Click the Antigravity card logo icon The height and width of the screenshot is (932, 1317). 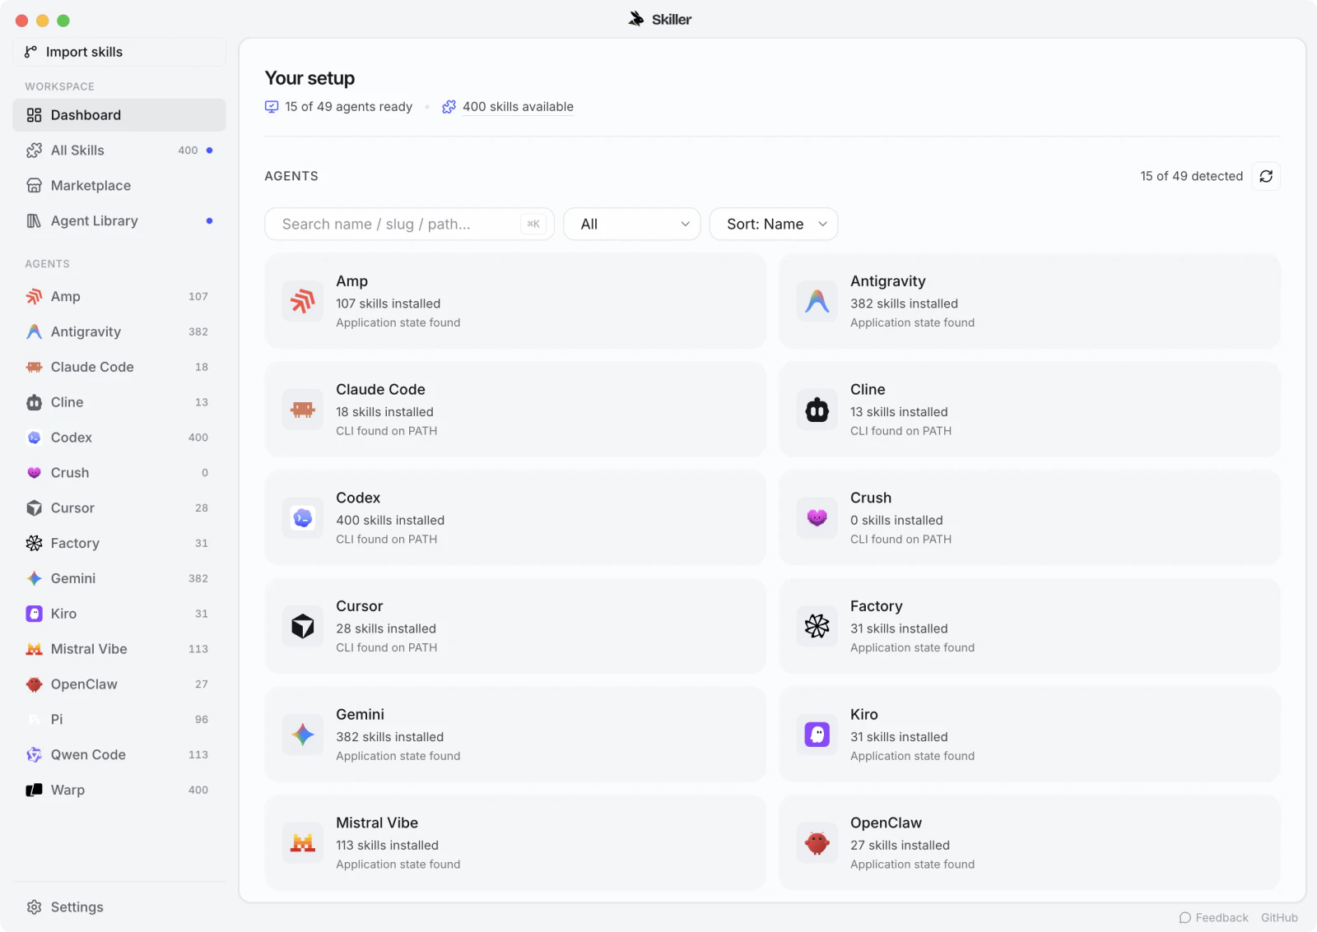(817, 301)
